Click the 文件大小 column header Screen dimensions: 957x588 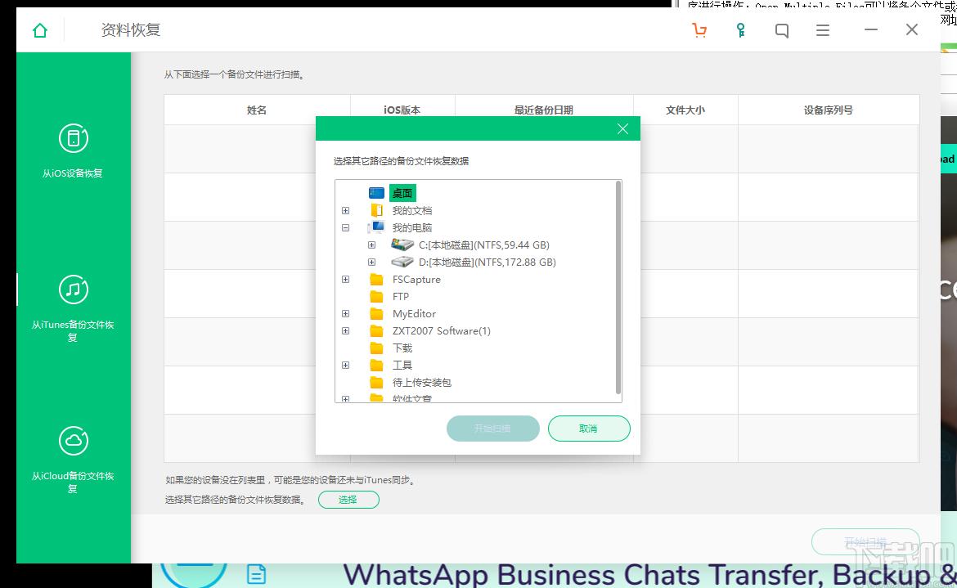pyautogui.click(x=685, y=110)
